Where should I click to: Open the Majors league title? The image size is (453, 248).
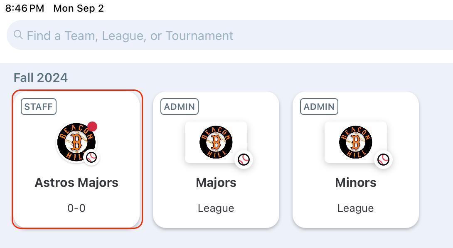[216, 183]
